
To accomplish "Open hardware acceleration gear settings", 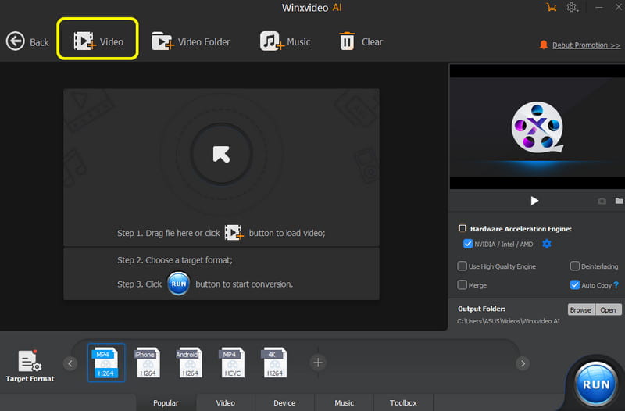I will coord(547,245).
